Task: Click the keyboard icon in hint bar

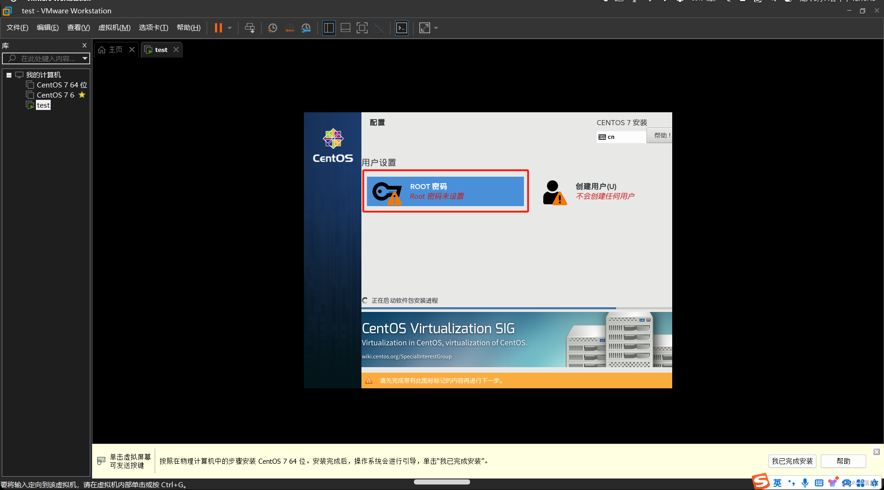Action: [x=101, y=461]
